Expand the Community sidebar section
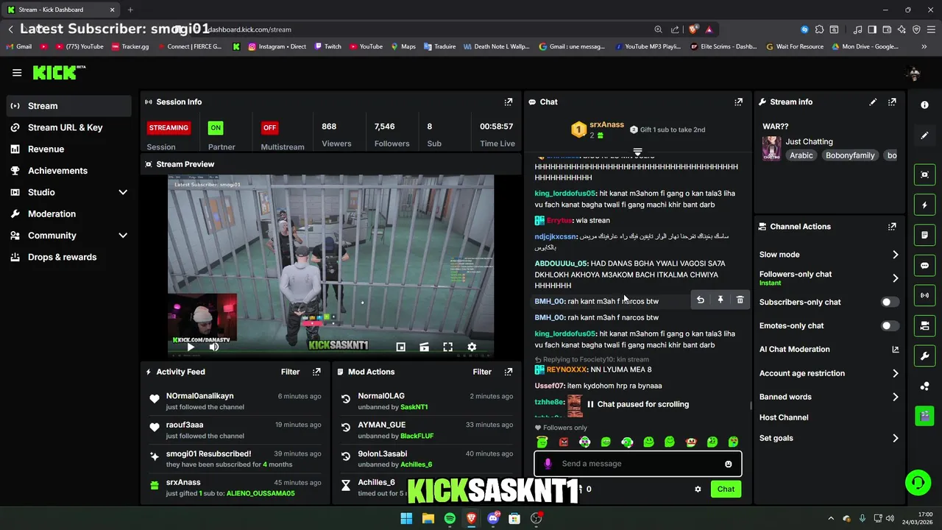Image resolution: width=942 pixels, height=530 pixels. pos(123,236)
